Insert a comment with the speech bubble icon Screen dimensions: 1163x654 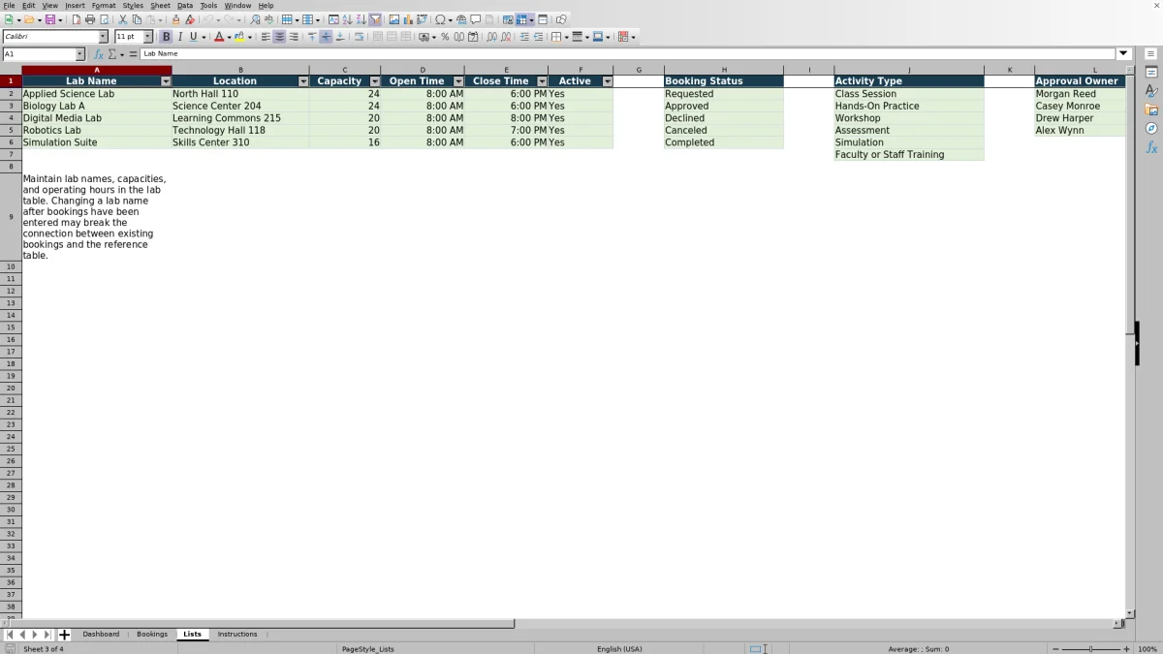pos(475,19)
